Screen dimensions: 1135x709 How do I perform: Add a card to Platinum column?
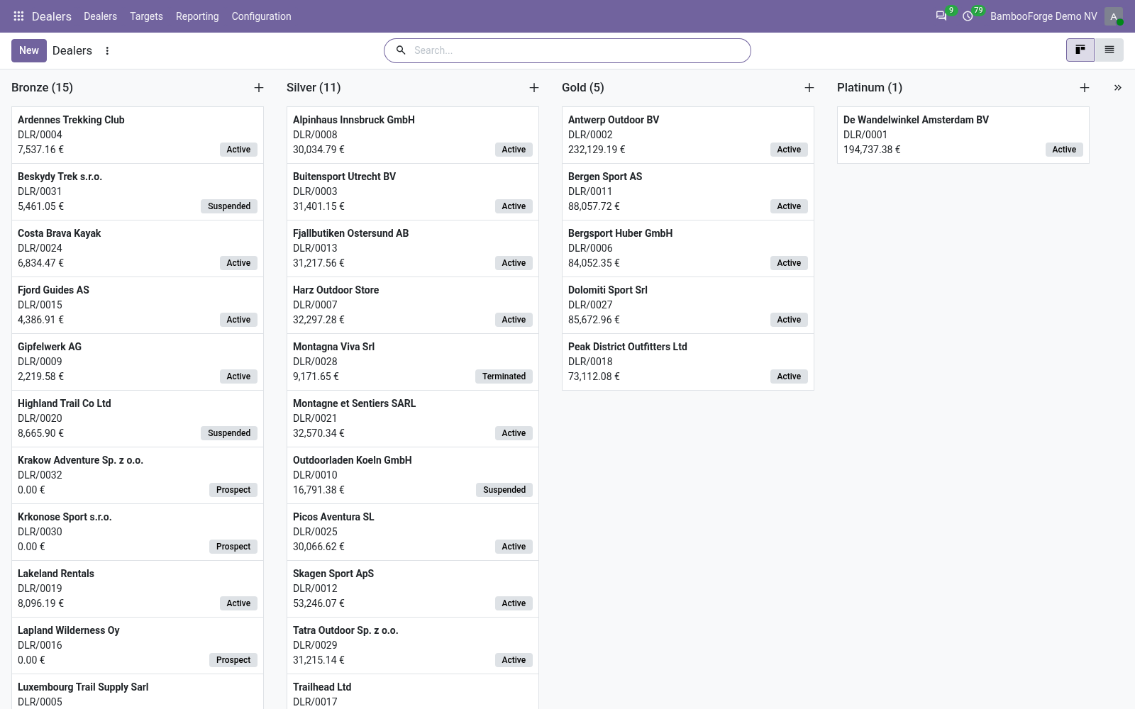pos(1085,87)
